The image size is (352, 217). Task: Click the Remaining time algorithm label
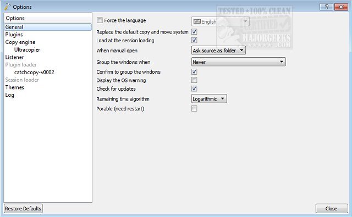pos(123,99)
